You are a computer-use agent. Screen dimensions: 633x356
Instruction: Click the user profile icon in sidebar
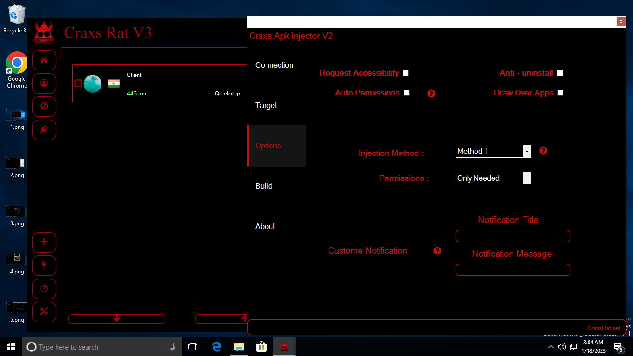pyautogui.click(x=44, y=83)
